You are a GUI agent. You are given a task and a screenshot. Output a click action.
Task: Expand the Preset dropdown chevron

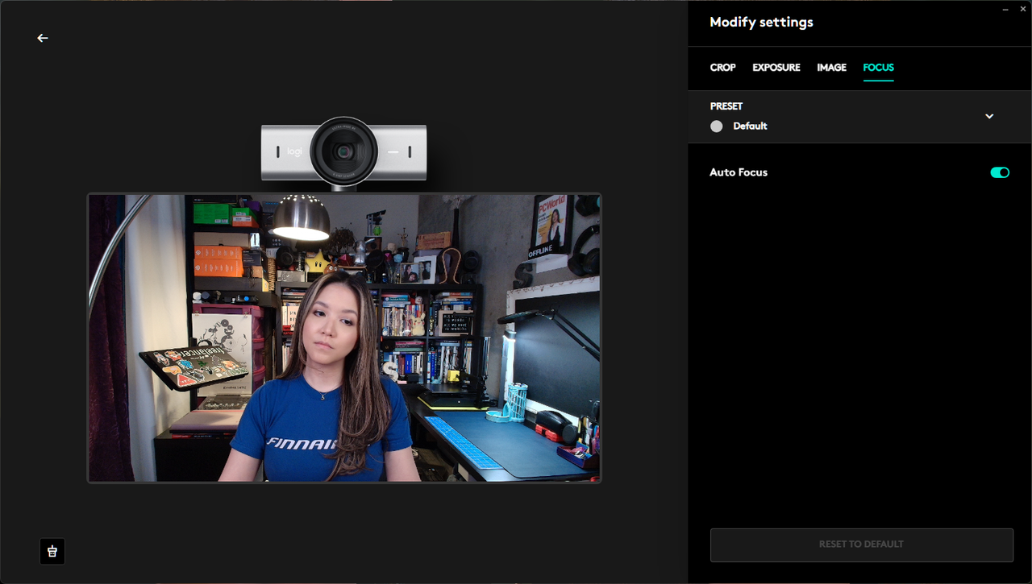(x=989, y=116)
